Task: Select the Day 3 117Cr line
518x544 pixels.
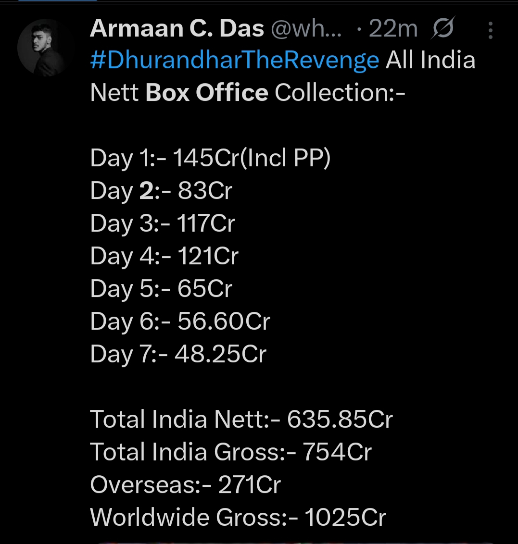Action: [x=163, y=224]
